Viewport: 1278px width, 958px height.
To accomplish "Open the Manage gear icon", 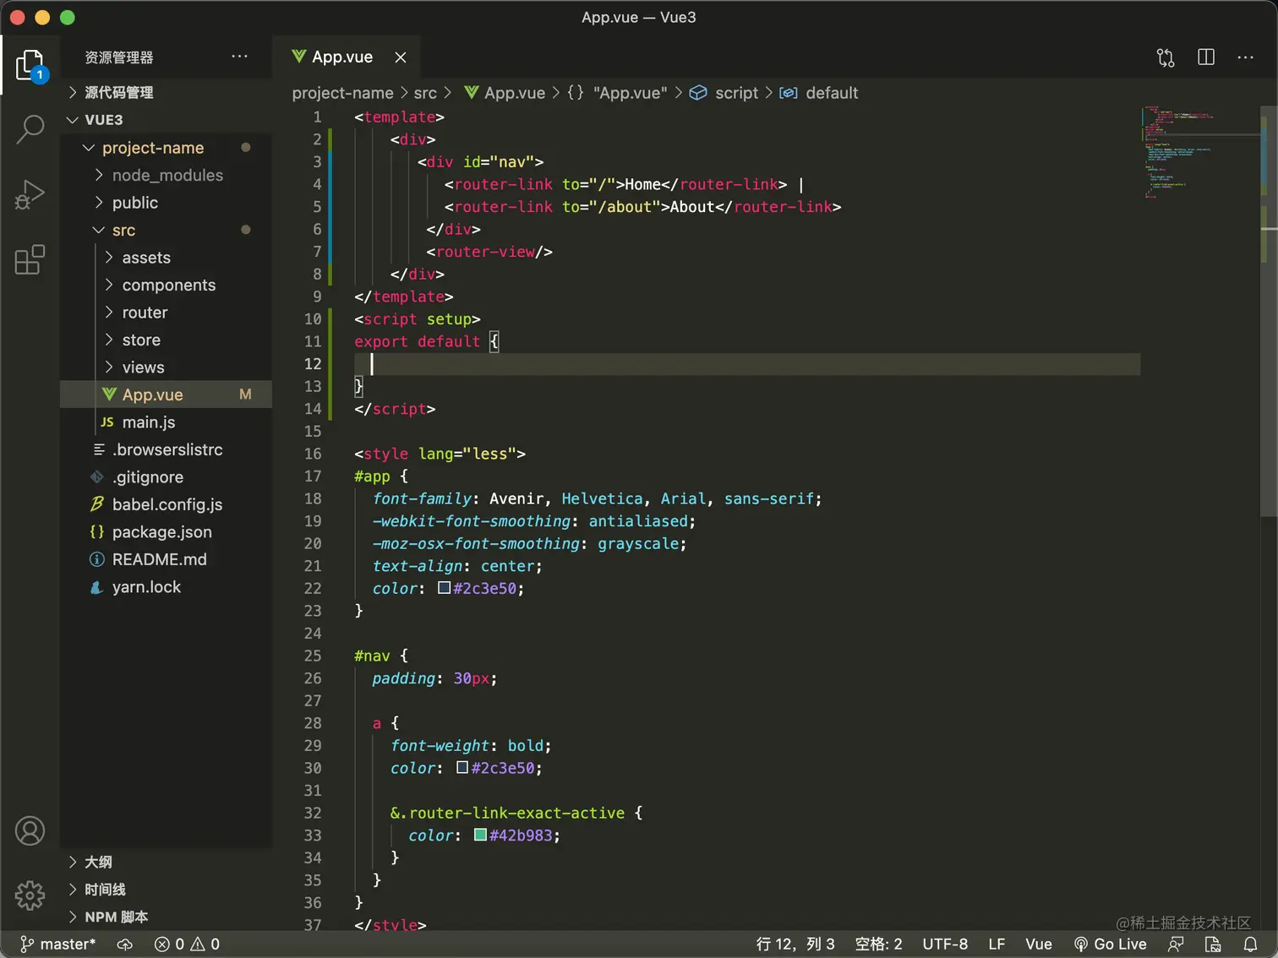I will 30,895.
